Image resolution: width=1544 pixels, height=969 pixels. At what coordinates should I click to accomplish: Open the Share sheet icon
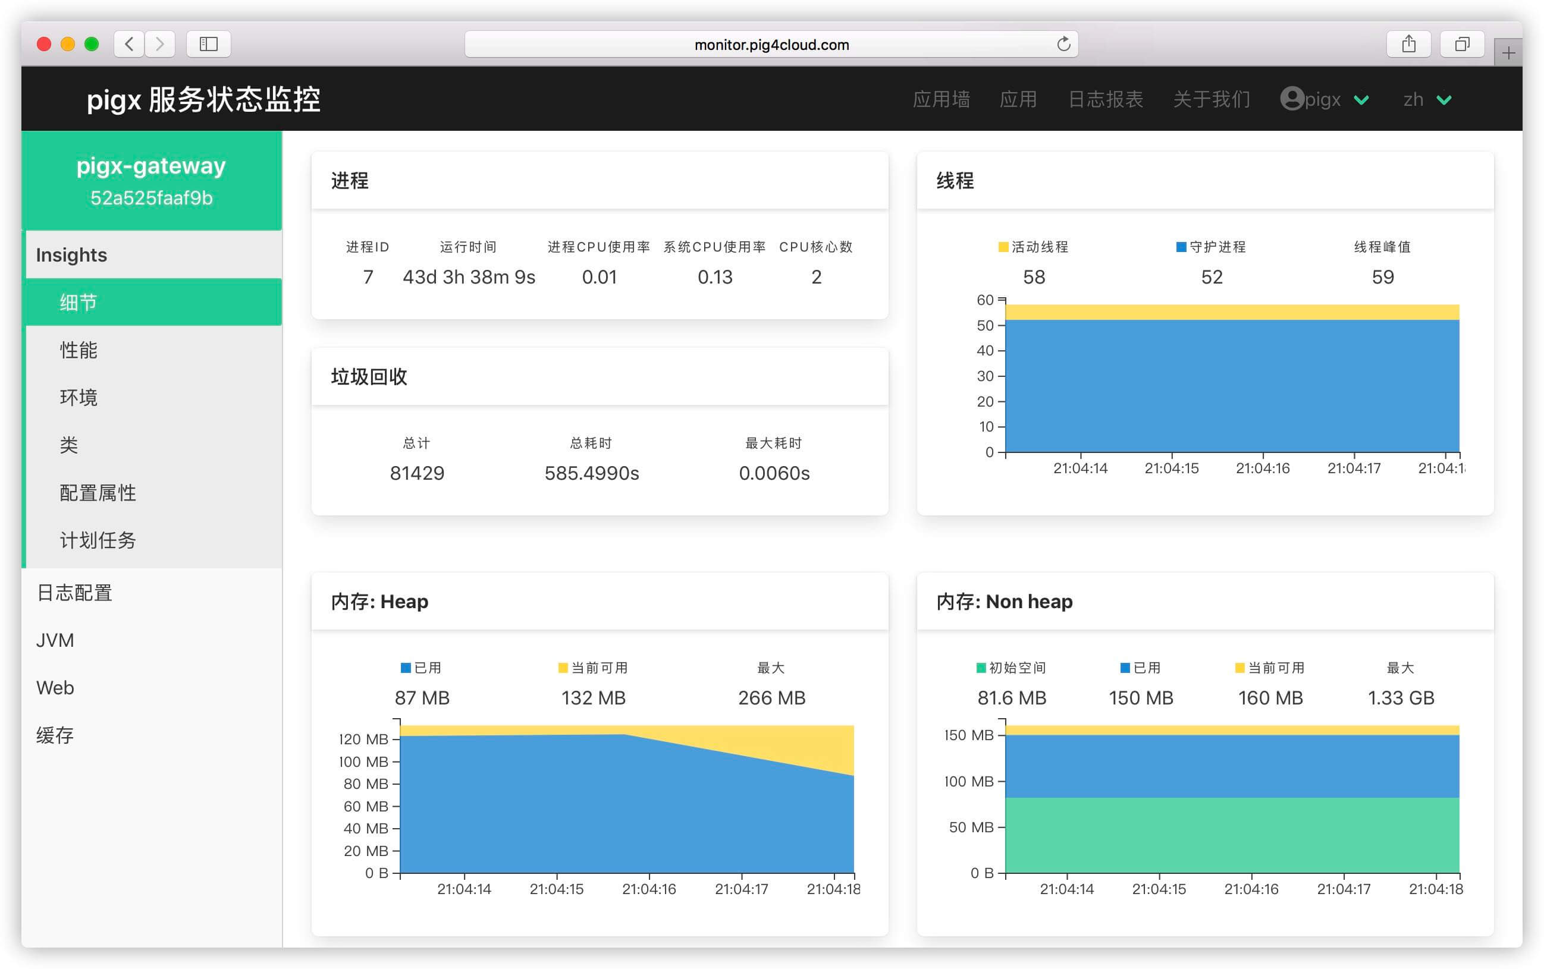1408,43
